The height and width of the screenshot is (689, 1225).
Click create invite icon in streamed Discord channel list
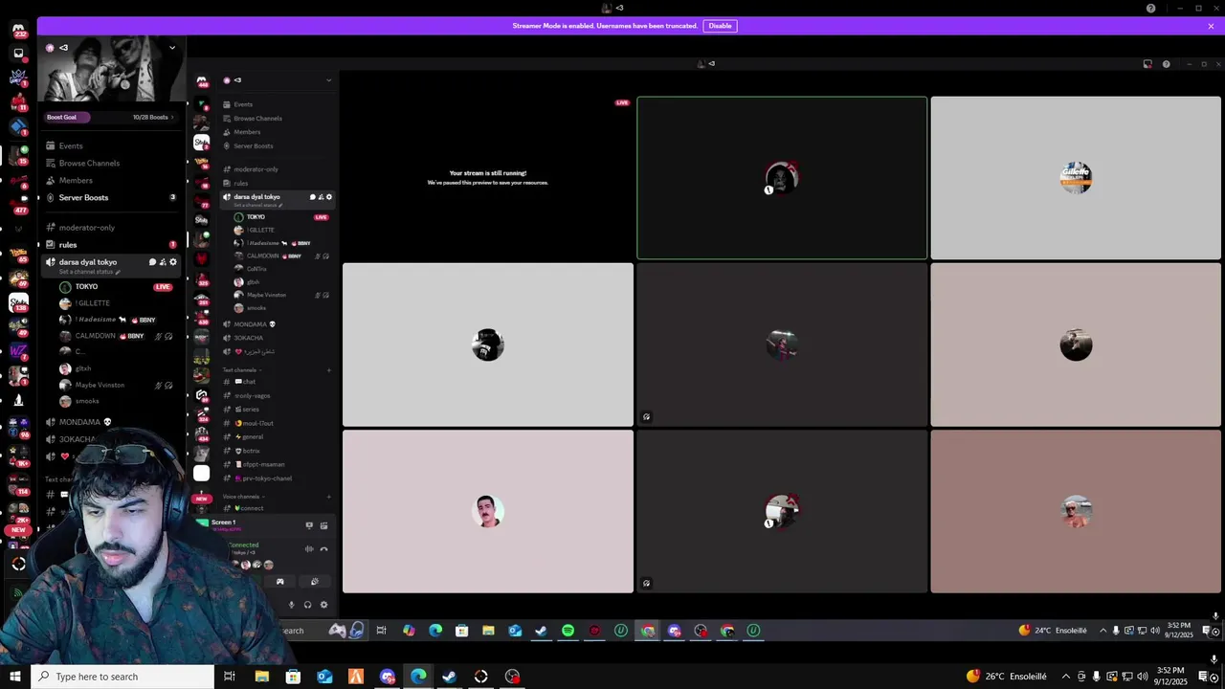click(321, 197)
